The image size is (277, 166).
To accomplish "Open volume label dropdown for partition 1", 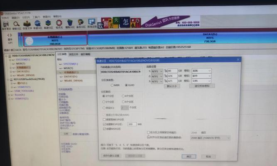I will click(x=201, y=71).
